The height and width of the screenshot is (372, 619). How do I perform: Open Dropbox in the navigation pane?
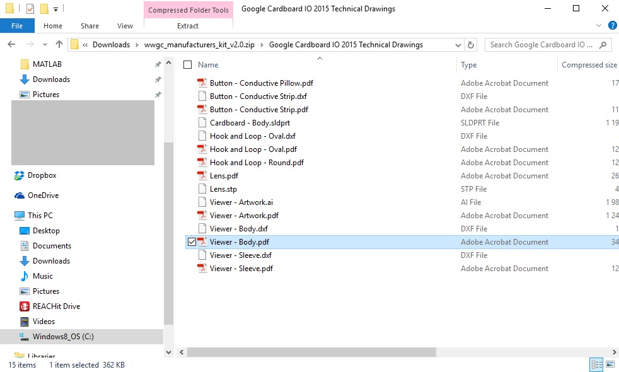point(42,175)
